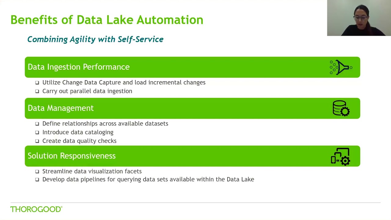Click the devices gear icon on Solution Responsiveness
391x220 pixels.
coord(340,156)
